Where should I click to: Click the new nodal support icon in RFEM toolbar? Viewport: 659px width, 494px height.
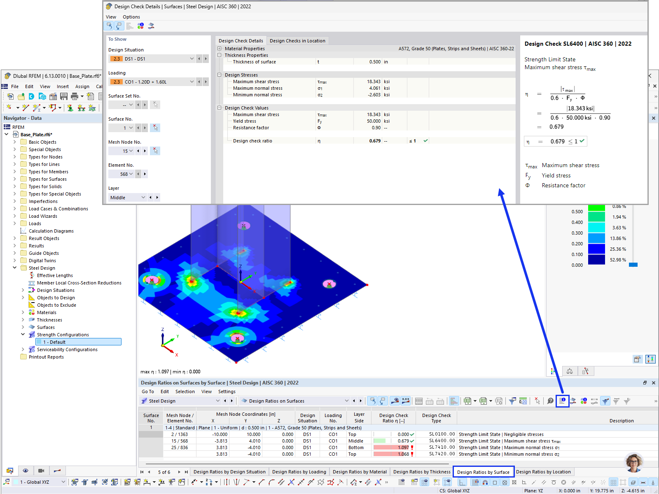click(70, 108)
